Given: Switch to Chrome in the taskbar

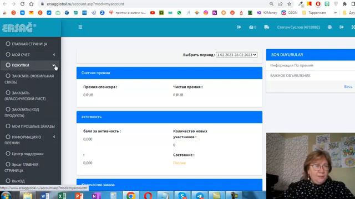Looking at the screenshot, I should pyautogui.click(x=131, y=195).
